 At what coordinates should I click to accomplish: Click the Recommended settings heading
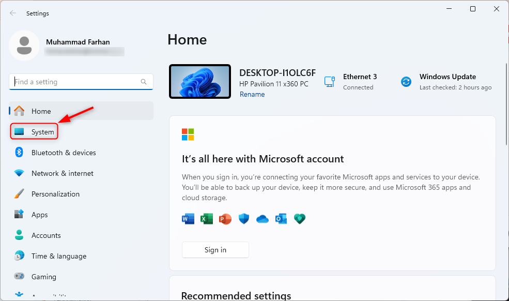[236, 295]
